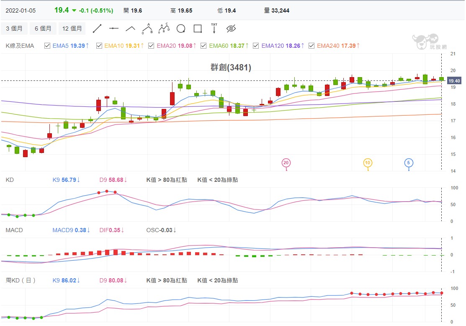
Task: Click the EMA10 19.31 value label
Action: pos(124,46)
